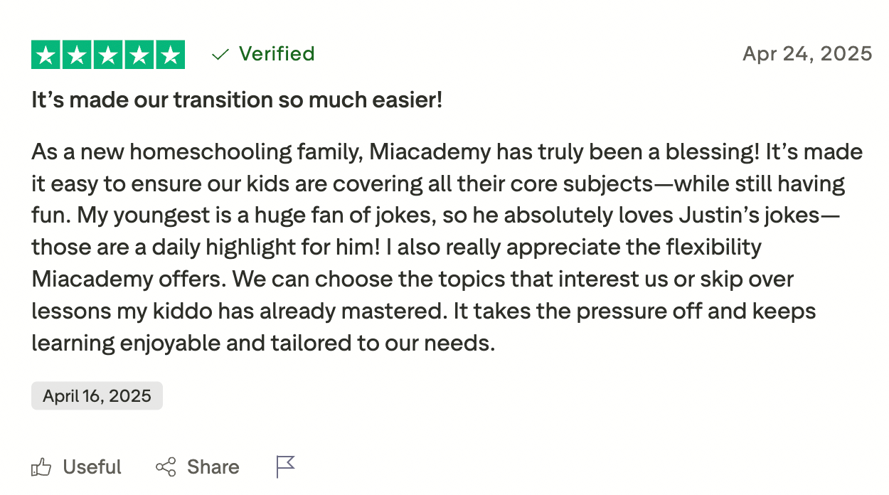Select the fourth star rating icon
This screenshot has width=889, height=495.
pos(139,53)
